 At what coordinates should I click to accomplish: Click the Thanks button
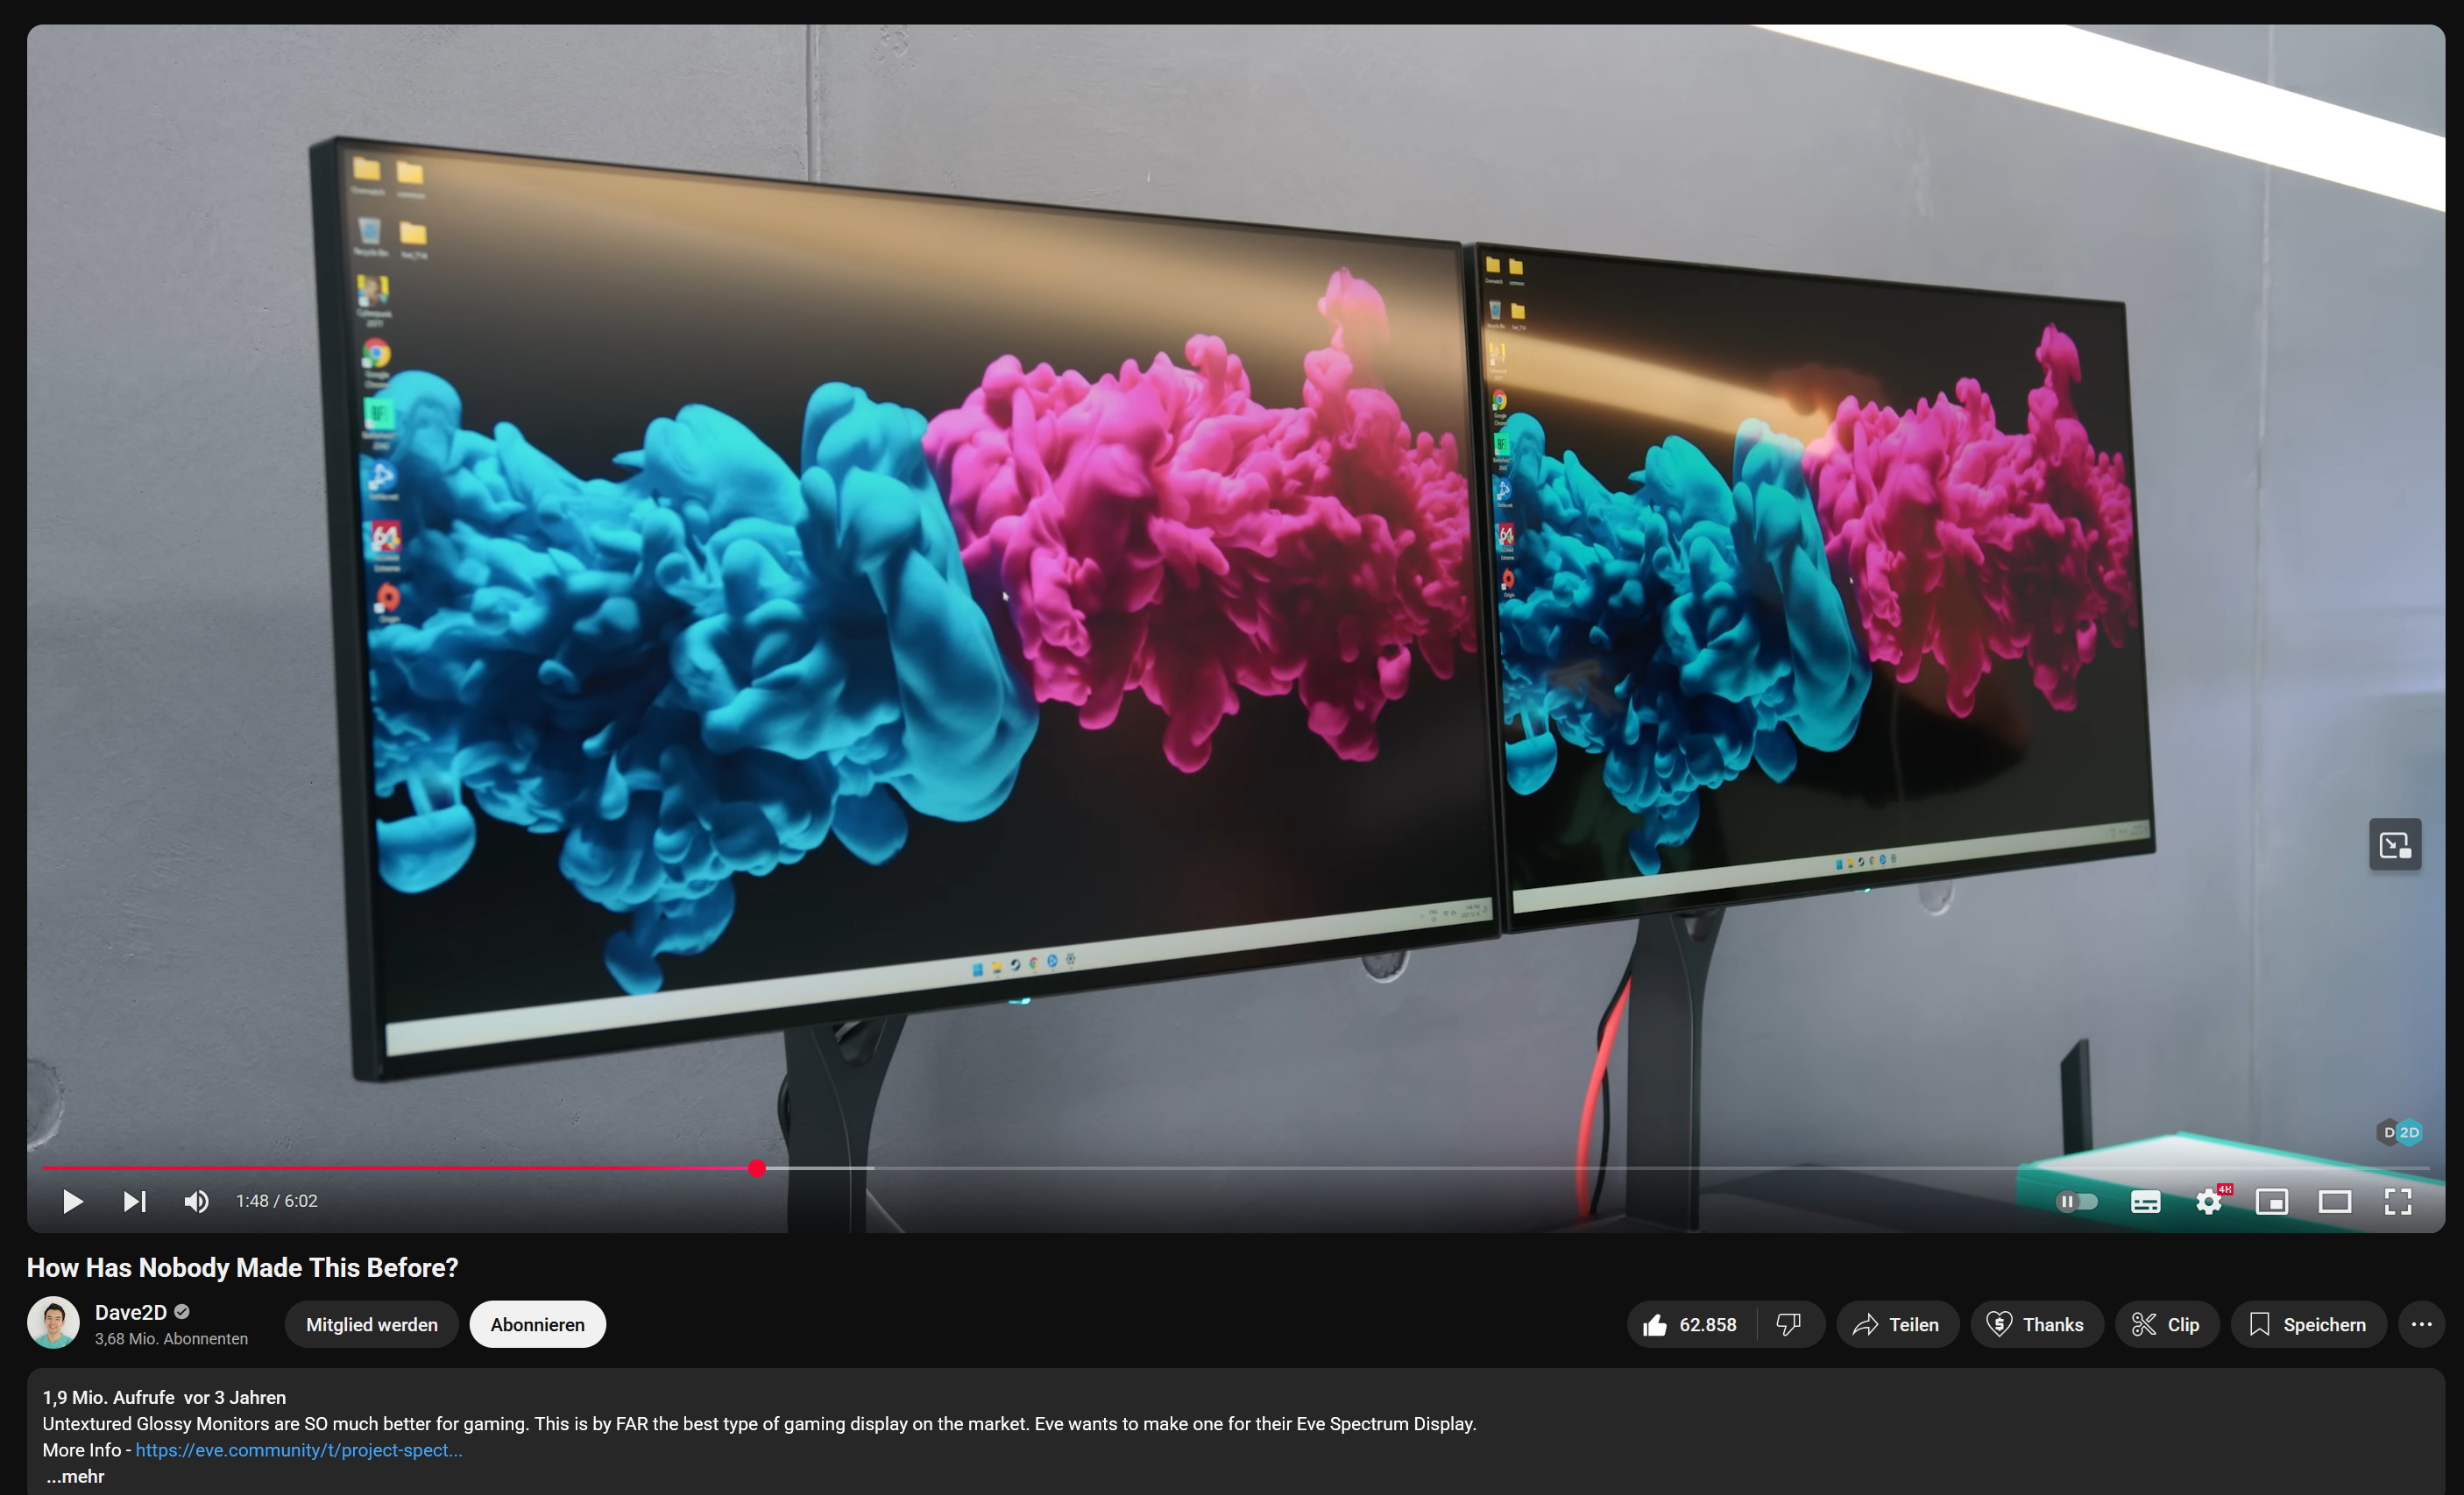[2036, 1324]
